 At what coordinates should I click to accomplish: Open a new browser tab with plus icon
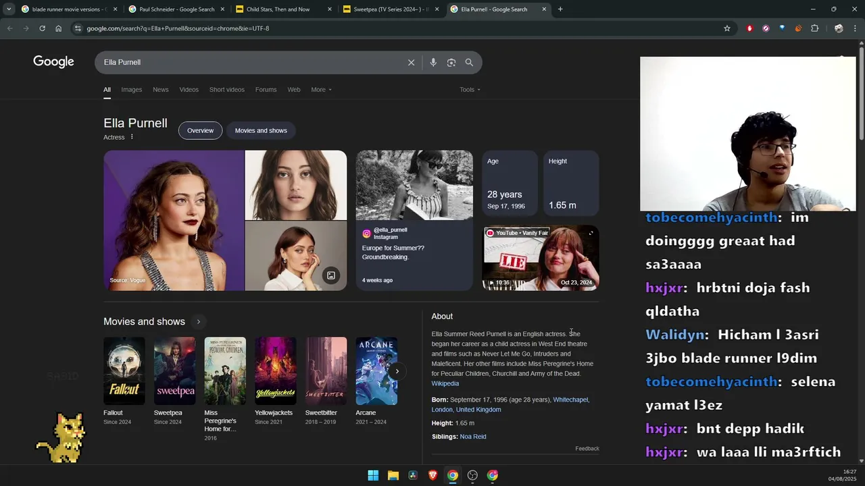(560, 9)
